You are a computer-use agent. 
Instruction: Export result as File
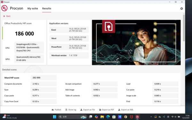point(88,110)
